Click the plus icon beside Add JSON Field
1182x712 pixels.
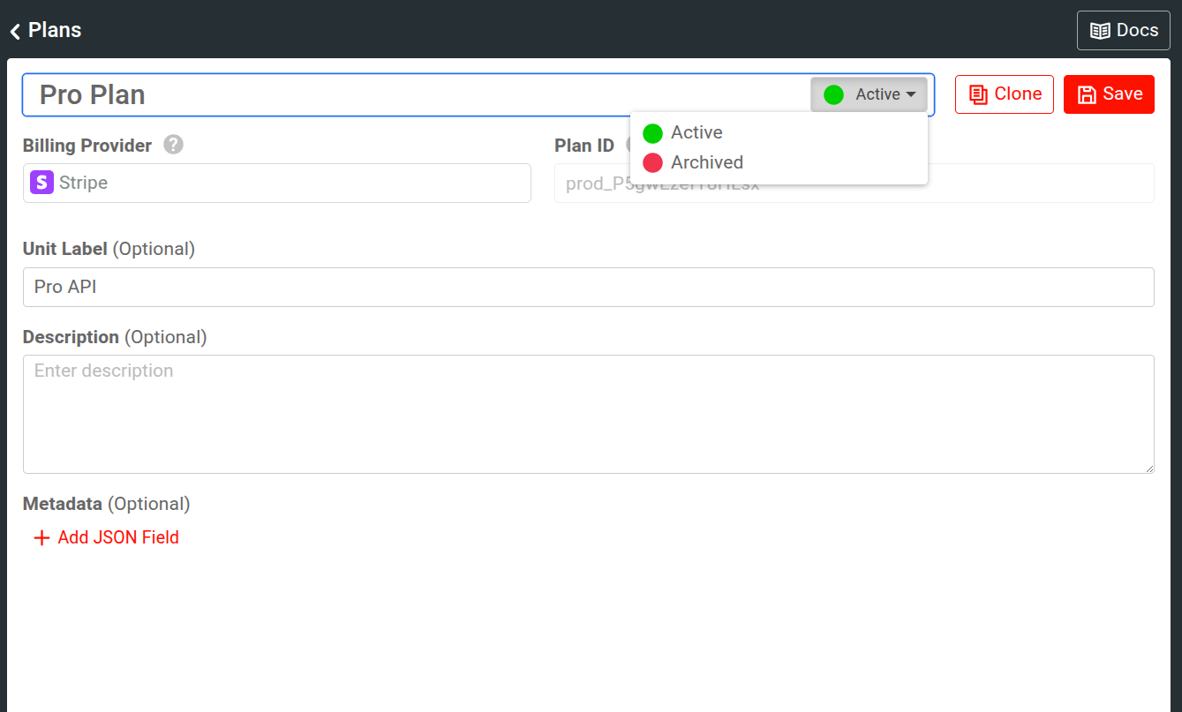[41, 537]
